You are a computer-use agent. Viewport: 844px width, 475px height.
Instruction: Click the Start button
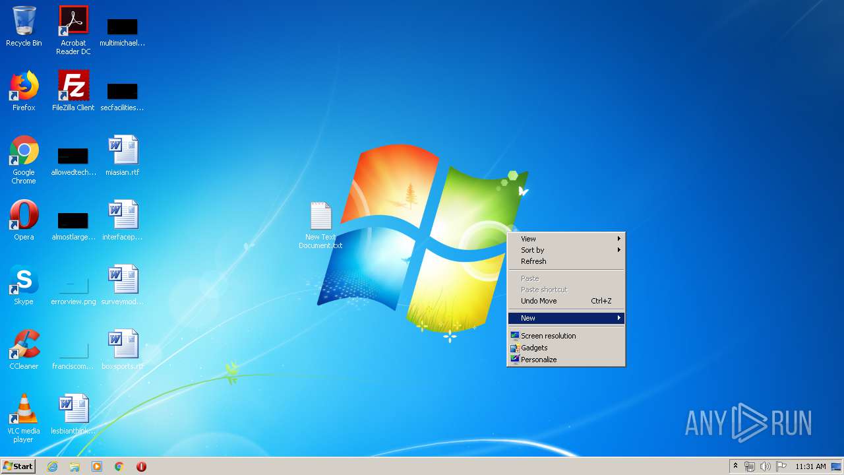pyautogui.click(x=18, y=466)
